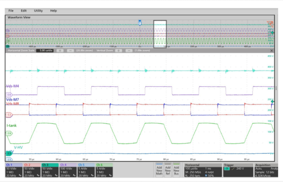Click the zoom window box in overview

(160, 34)
